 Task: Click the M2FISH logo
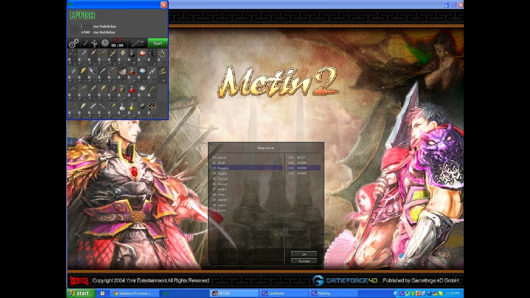click(x=82, y=16)
